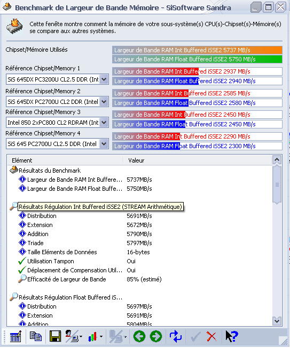
Task: Click the grey checkmark OK icon
Action: click(x=195, y=337)
